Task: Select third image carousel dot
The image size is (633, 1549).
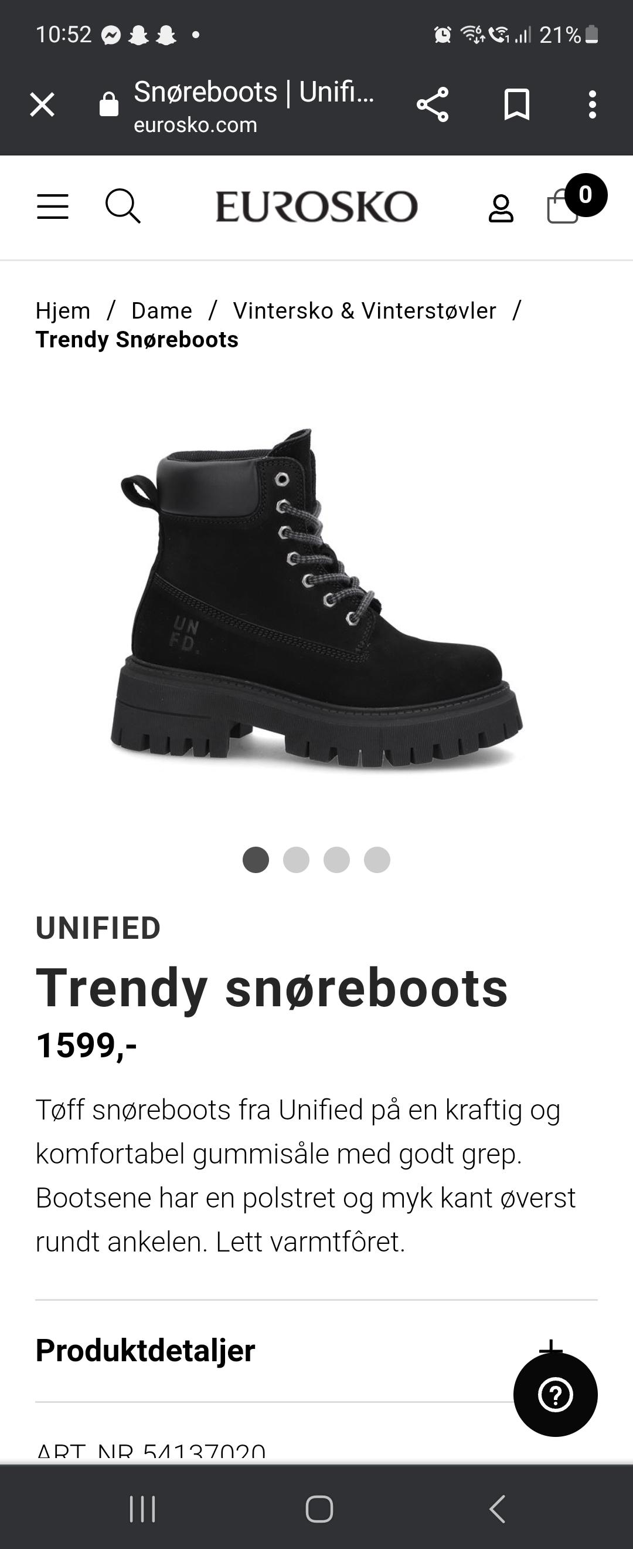Action: pyautogui.click(x=336, y=860)
